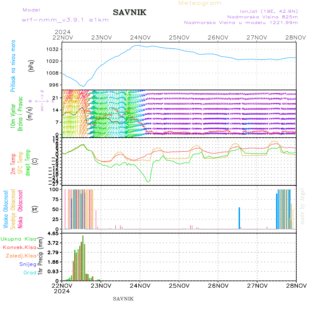Click the 1008 pressure axis value

point(53,73)
